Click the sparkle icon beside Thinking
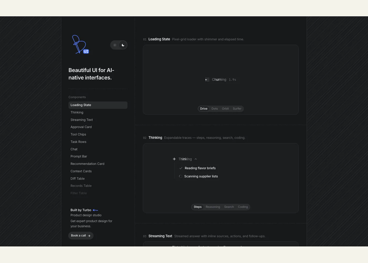 pyautogui.click(x=174, y=159)
